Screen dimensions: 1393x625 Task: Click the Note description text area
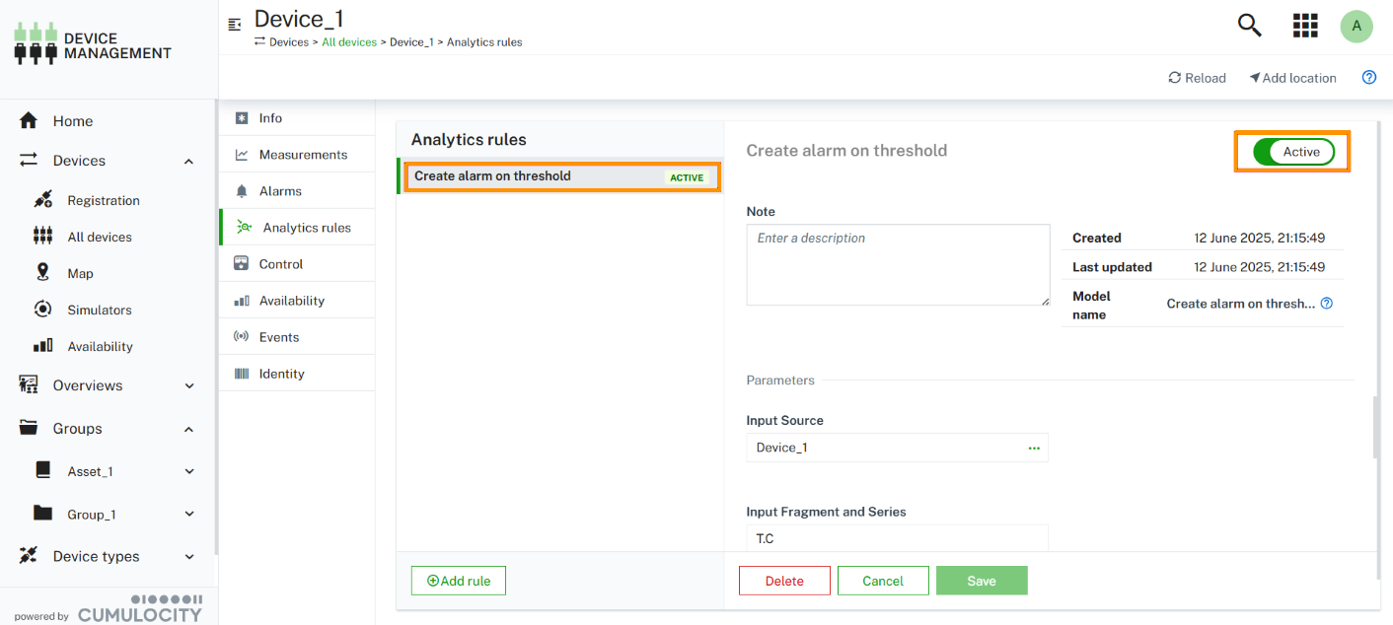pos(898,264)
